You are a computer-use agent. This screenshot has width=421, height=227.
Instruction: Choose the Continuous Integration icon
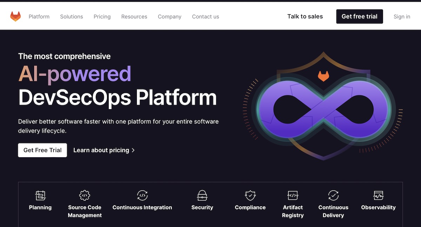click(142, 195)
